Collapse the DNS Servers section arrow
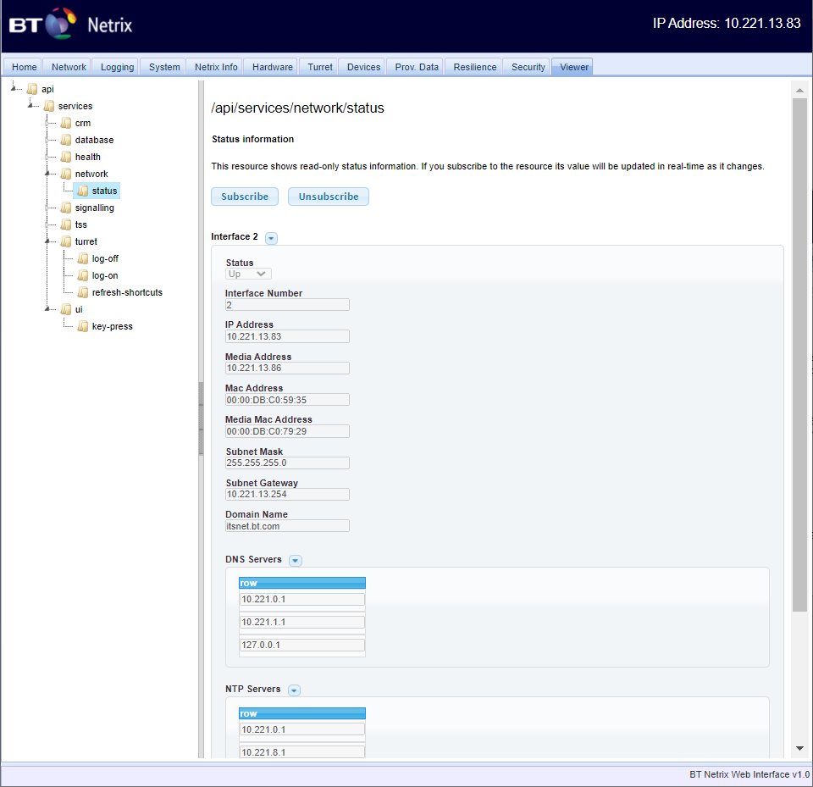This screenshot has width=813, height=787. pos(295,560)
